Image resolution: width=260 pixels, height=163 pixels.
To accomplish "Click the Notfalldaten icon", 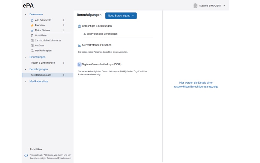I will pos(31,35).
